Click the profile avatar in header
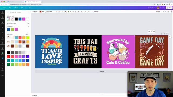Image resolution: width=173 pixels, height=97 pixels. pos(158,8)
